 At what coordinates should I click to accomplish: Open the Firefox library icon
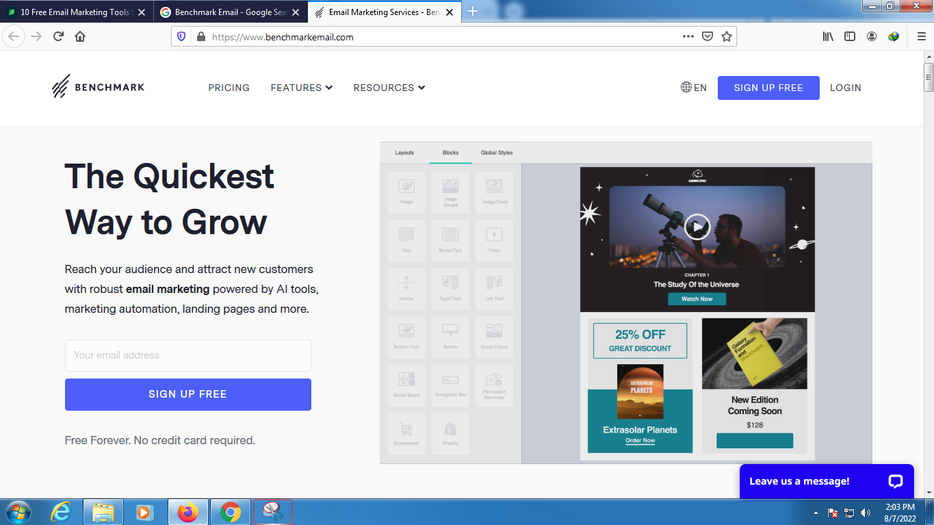(x=828, y=36)
